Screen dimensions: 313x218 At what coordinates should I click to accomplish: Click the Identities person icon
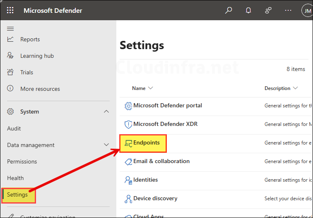pyautogui.click(x=128, y=180)
